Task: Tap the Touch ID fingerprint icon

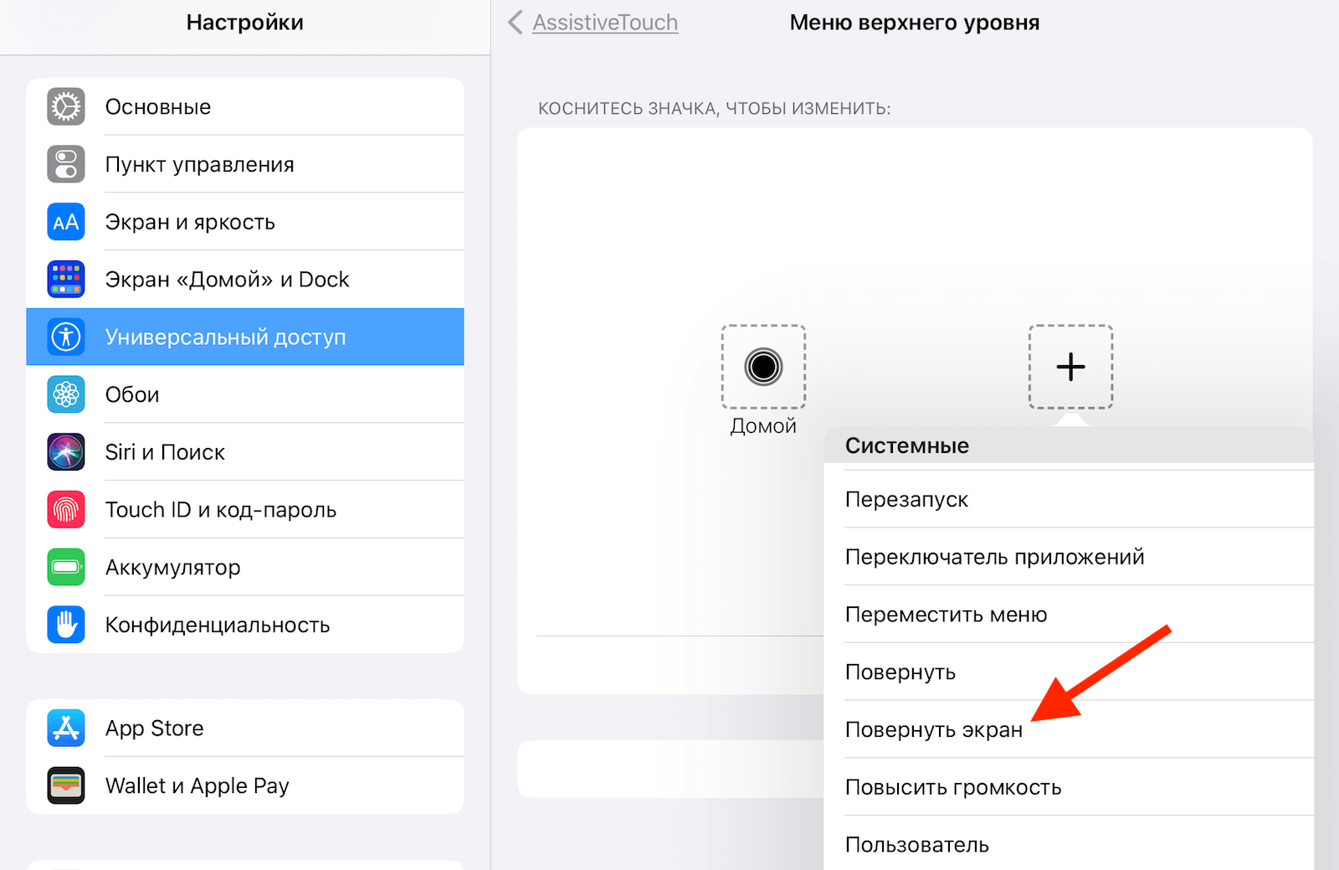Action: pos(66,510)
